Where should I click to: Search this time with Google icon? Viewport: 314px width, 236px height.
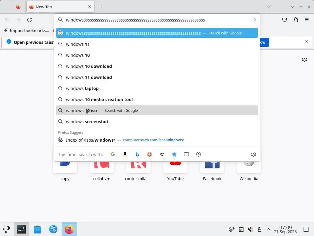(x=113, y=154)
